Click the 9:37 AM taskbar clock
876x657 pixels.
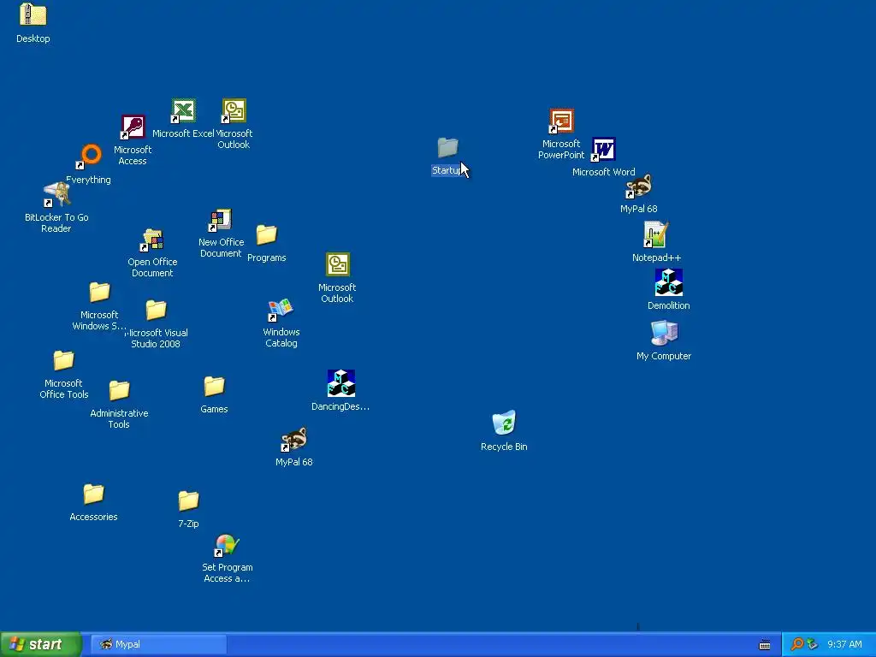844,644
